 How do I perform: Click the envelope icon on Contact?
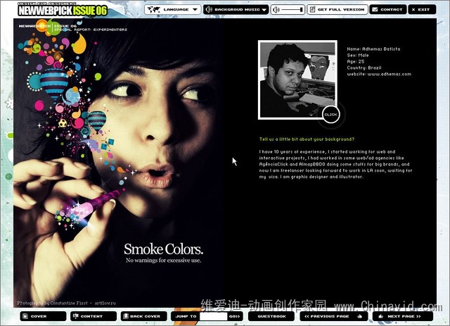click(375, 9)
